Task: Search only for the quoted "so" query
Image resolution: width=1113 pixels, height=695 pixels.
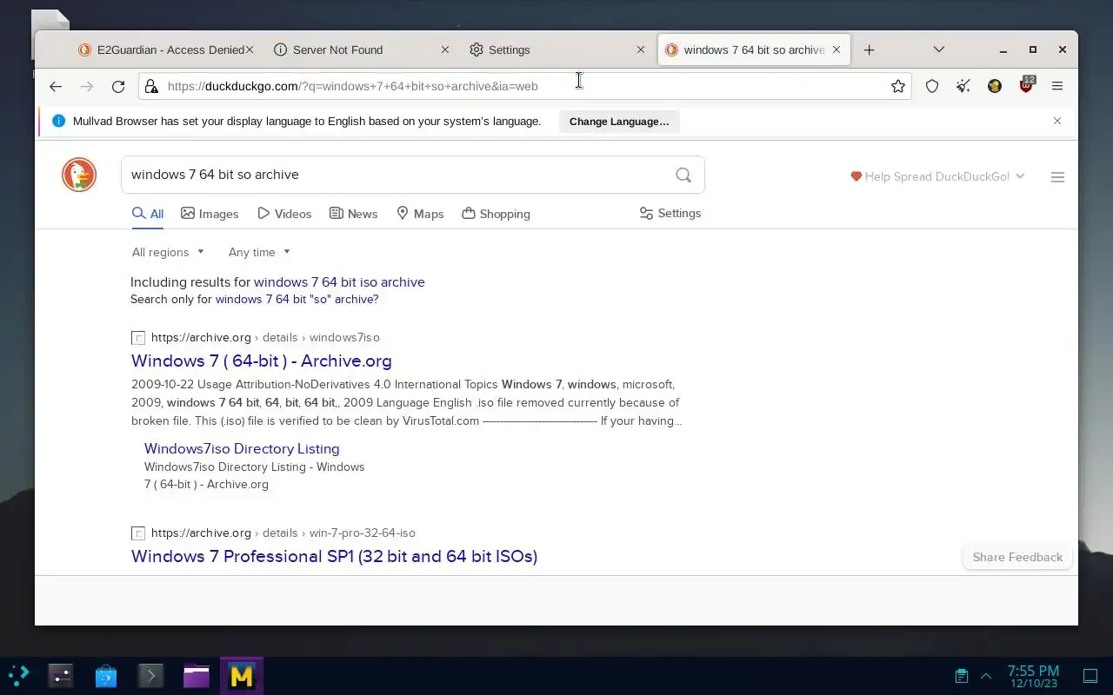Action: pos(297,300)
